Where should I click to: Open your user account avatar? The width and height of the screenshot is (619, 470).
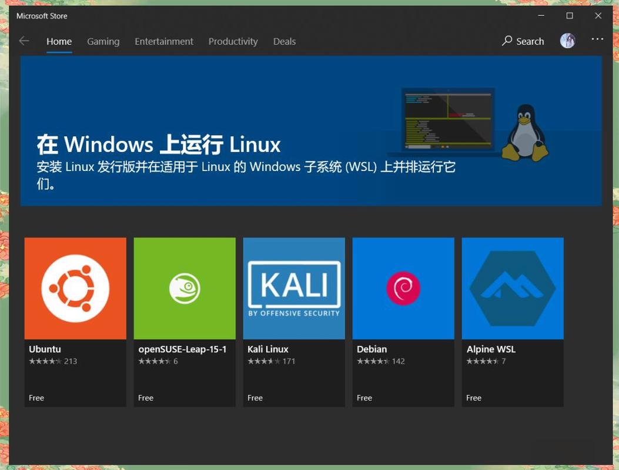tap(567, 40)
